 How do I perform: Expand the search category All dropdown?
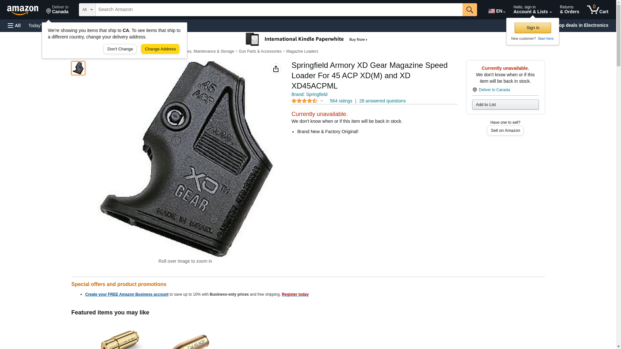coord(87,10)
